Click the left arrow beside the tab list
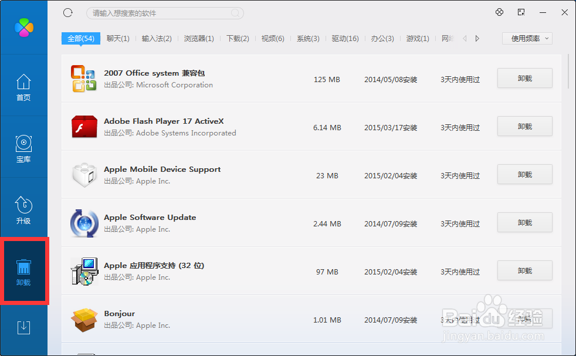 pos(464,38)
